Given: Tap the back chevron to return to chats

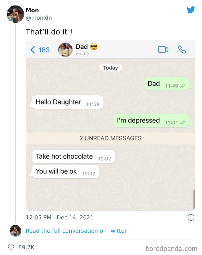Looking at the screenshot, I should tap(33, 49).
